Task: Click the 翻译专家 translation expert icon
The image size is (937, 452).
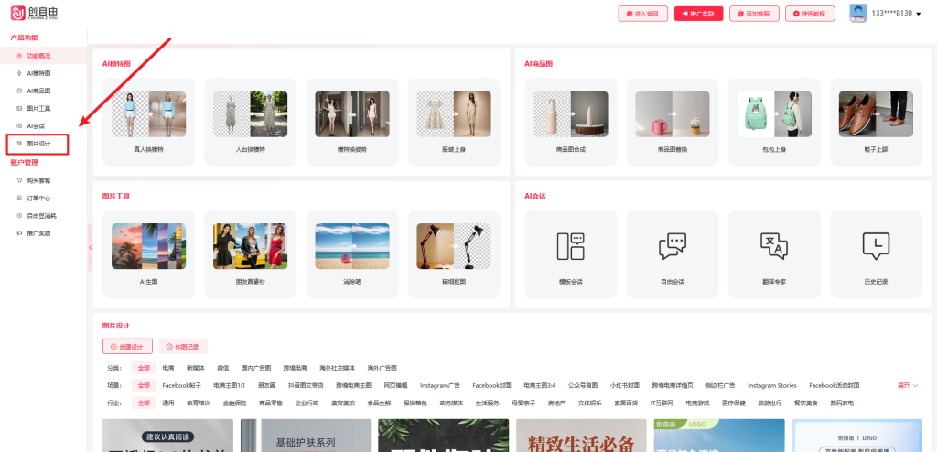Action: click(773, 246)
